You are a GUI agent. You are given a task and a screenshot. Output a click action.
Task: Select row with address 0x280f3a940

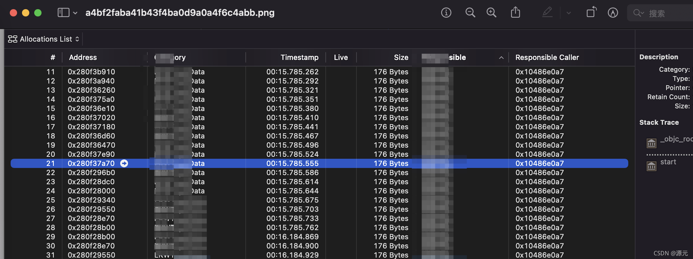pyautogui.click(x=319, y=81)
